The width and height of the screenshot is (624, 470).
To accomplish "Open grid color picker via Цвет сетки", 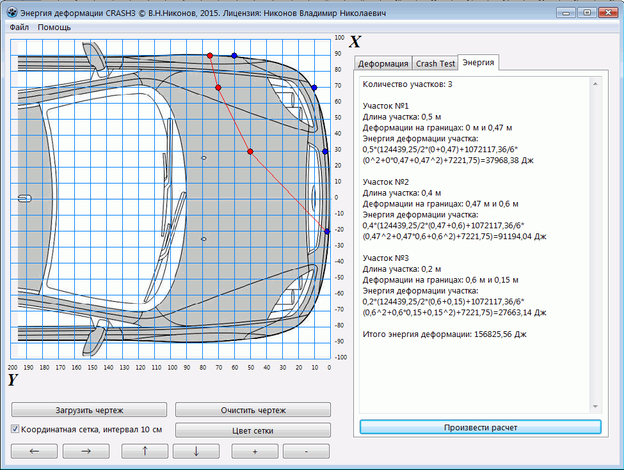I will coord(253,430).
